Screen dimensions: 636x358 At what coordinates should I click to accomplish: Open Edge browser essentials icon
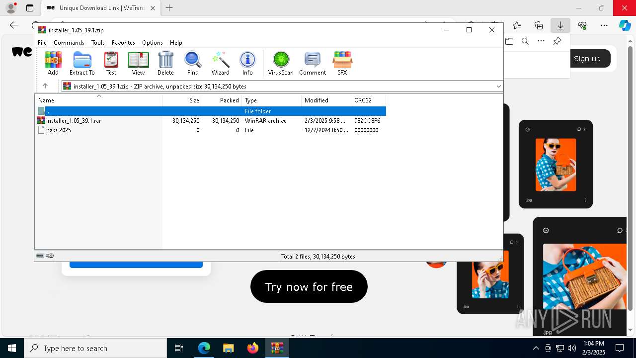point(582,25)
